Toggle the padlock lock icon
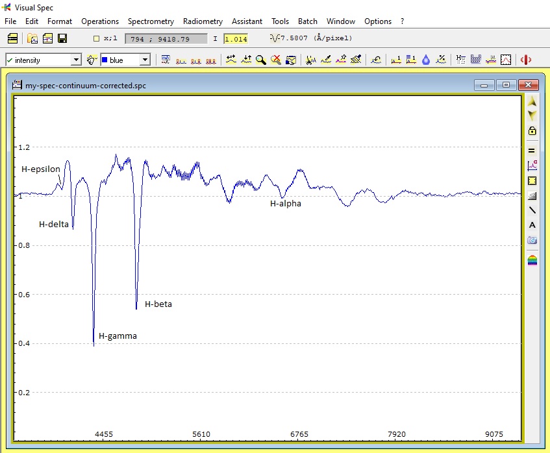The height and width of the screenshot is (453, 550). click(x=532, y=131)
